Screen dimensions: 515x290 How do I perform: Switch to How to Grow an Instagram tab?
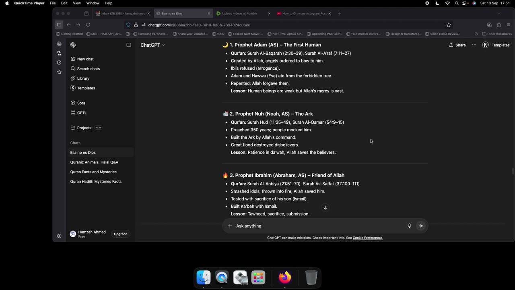point(303,13)
